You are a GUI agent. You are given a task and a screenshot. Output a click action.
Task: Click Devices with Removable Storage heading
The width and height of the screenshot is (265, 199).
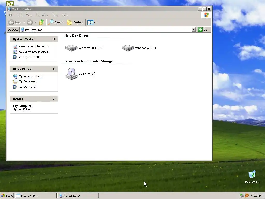89,61
